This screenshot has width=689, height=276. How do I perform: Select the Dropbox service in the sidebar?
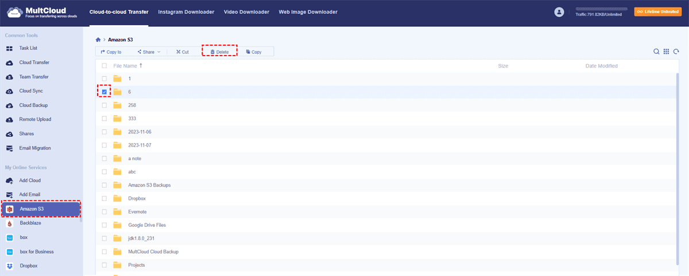[29, 266]
